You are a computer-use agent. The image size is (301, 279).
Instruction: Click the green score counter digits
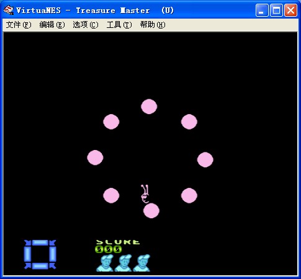109,249
